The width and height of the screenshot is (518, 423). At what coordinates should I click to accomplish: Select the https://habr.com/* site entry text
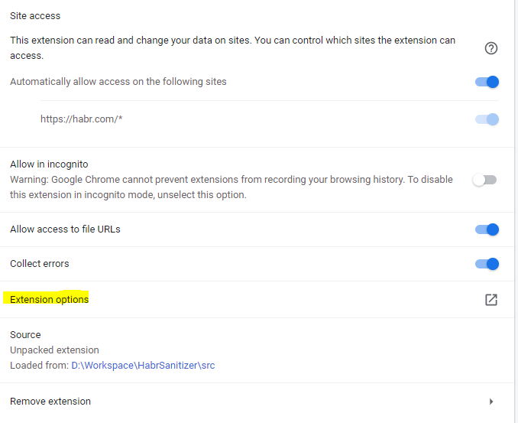(x=81, y=119)
